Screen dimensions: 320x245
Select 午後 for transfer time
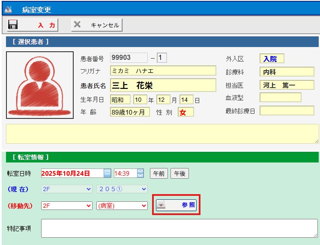point(179,173)
